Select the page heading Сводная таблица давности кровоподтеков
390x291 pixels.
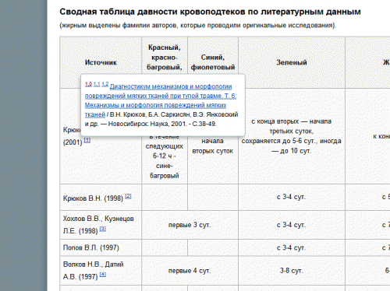click(x=210, y=12)
